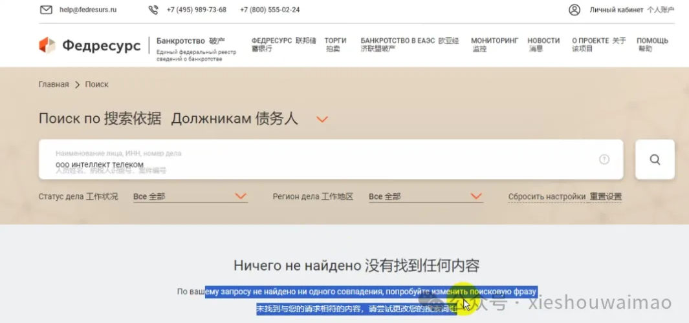Click the magnifier search button
Viewport: 689px width, 323px height.
pos(655,160)
